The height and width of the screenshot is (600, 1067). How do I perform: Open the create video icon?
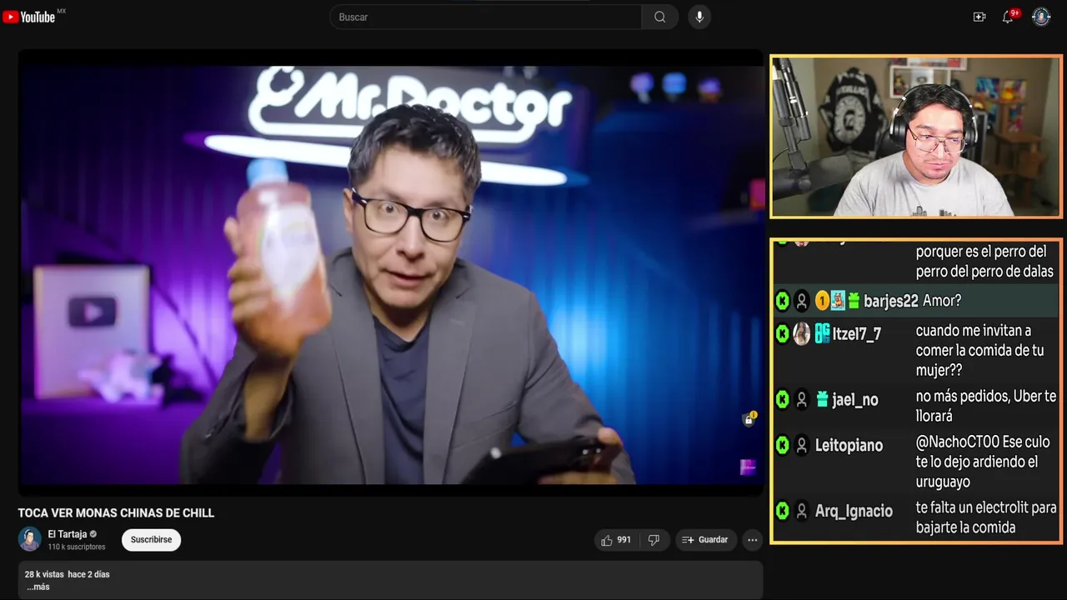tap(979, 17)
